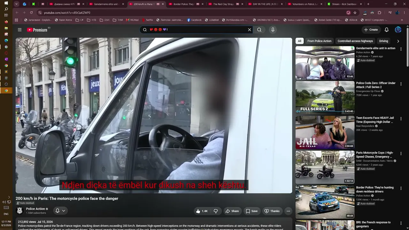Show more filter chips with arrow
Screen dimensions: 409x230
point(398,41)
